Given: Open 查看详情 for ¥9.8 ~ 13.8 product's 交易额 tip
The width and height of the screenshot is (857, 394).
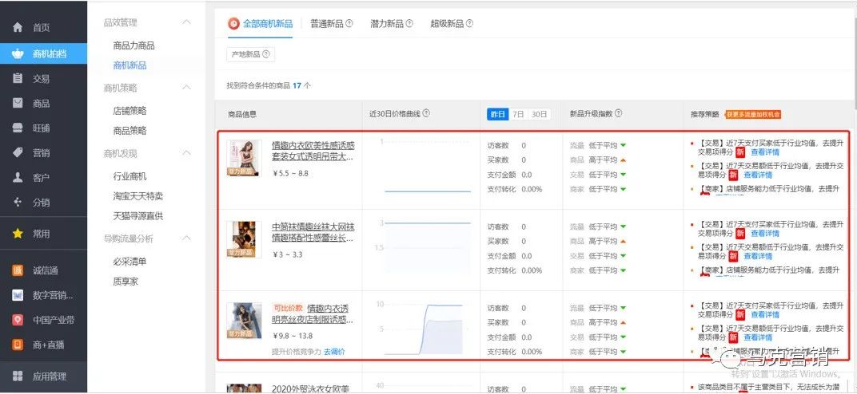Looking at the screenshot, I should coord(758,337).
